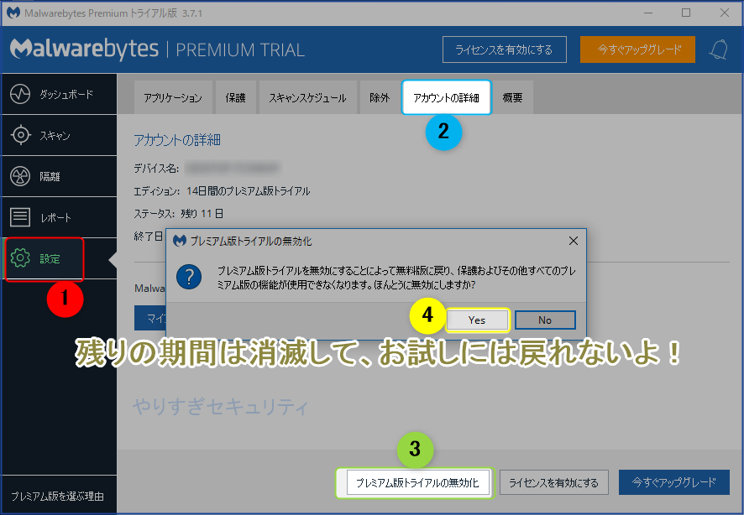The width and height of the screenshot is (744, 515).
Task: Click プレミアム版トライアルの無効化 bottom button
Action: 418,482
